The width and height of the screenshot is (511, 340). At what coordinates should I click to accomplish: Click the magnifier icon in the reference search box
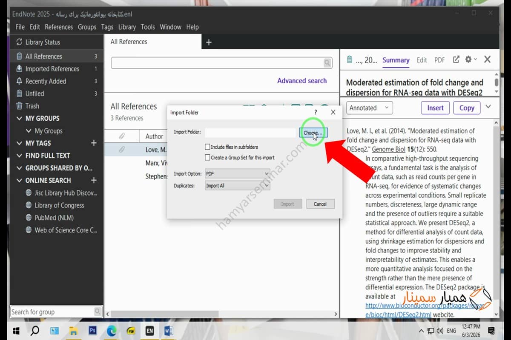(327, 63)
